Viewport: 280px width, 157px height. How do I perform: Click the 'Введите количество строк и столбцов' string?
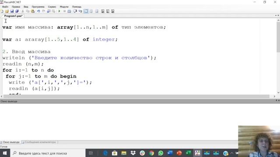91,58
